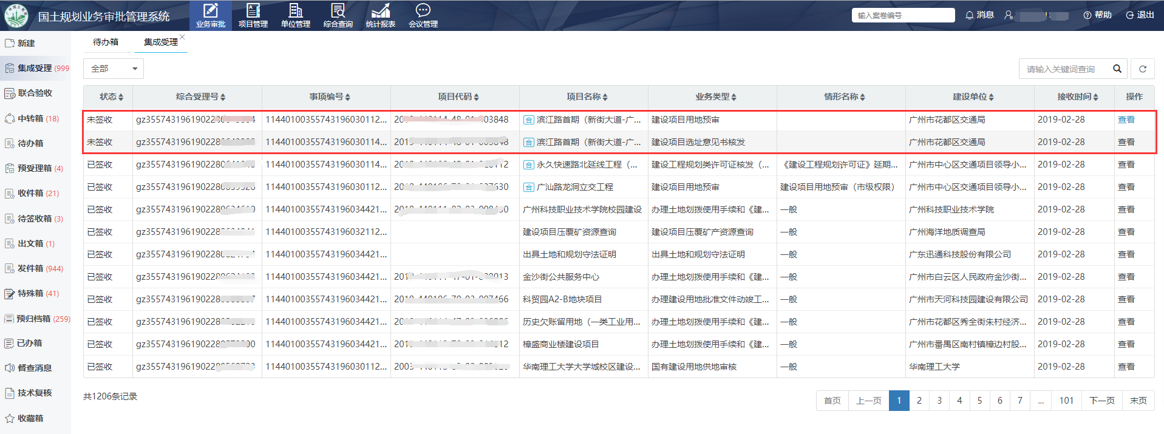The width and height of the screenshot is (1164, 434).
Task: Open the 综合查询 toolbar icon
Action: [338, 11]
